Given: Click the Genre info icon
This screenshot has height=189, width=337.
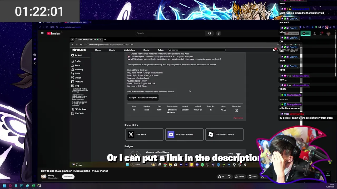Looking at the screenshot, I should [x=225, y=110].
